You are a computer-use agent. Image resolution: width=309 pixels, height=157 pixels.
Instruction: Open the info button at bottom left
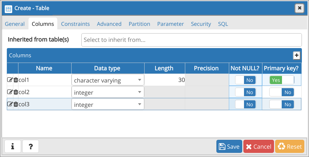pyautogui.click(x=13, y=146)
